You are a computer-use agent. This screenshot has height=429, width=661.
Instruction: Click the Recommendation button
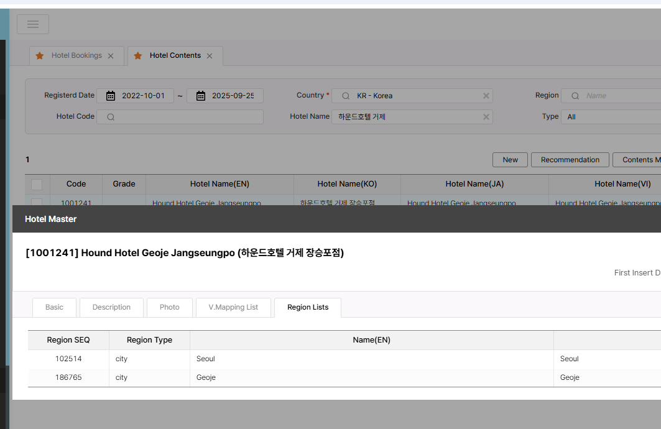(570, 160)
